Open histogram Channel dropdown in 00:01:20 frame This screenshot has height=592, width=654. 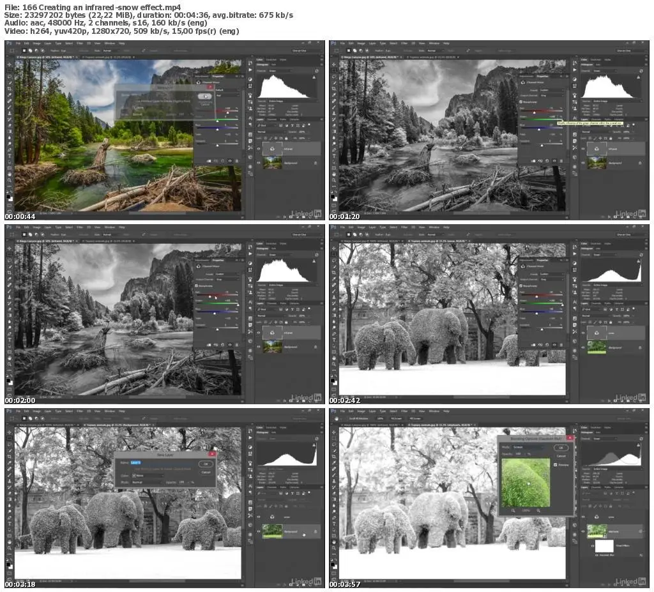(x=605, y=71)
